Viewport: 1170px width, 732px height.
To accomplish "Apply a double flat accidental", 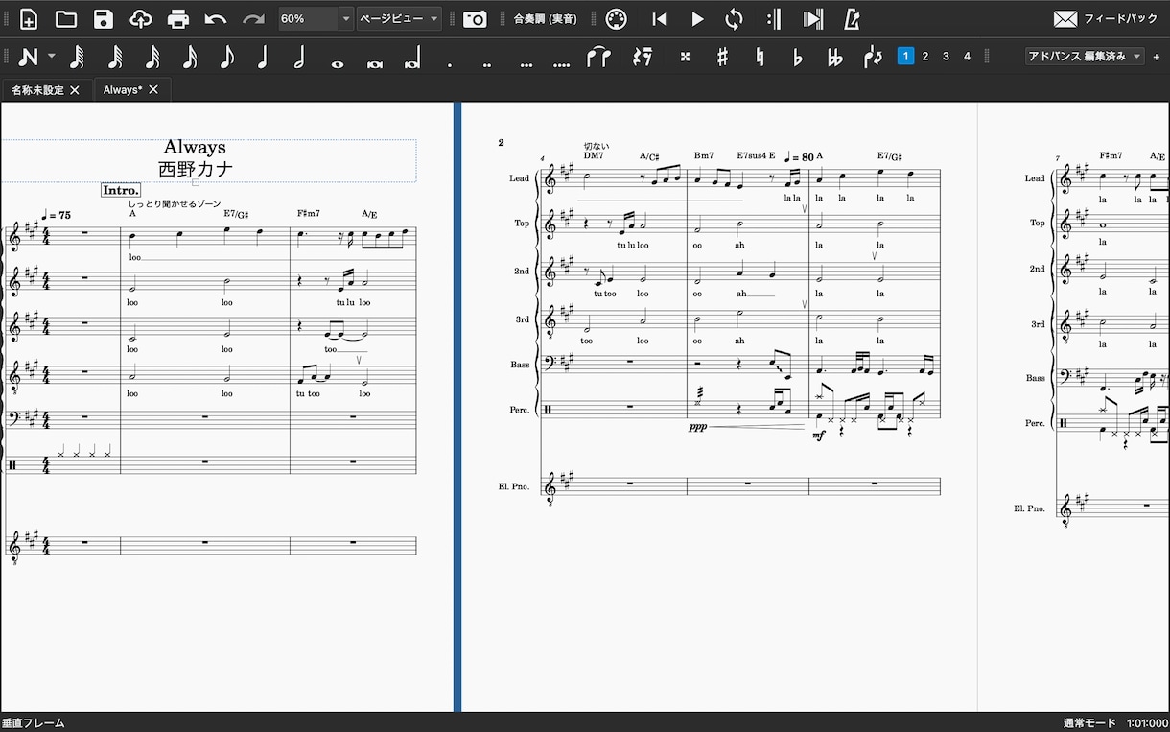I will [x=835, y=57].
